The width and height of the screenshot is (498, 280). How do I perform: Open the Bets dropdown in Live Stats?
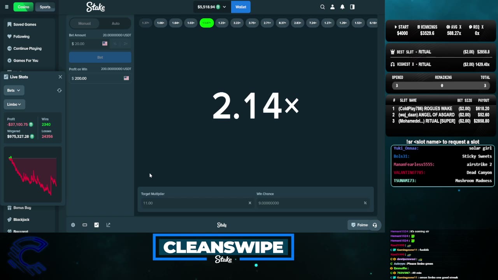tap(14, 90)
